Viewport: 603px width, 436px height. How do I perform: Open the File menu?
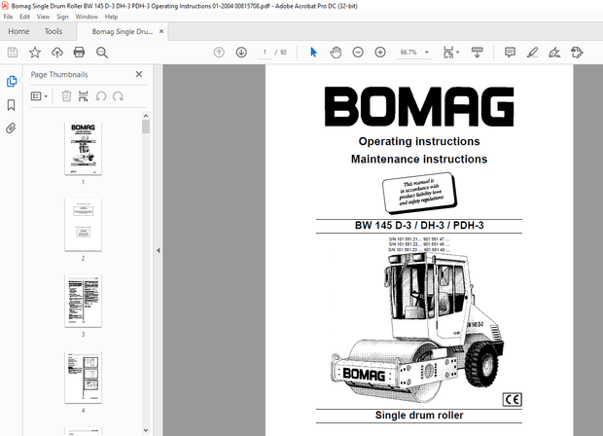(x=8, y=17)
